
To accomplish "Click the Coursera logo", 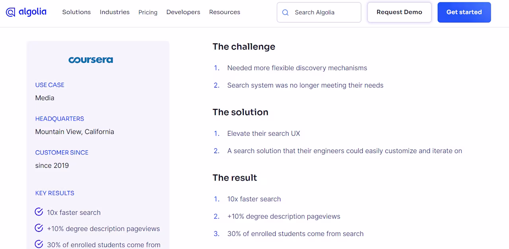I will (91, 60).
